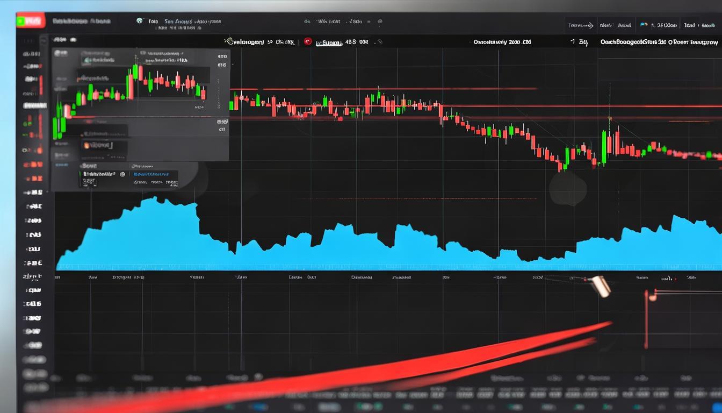Image resolution: width=722 pixels, height=413 pixels.
Task: Expand the '1 By' interval selector
Action: coord(580,41)
